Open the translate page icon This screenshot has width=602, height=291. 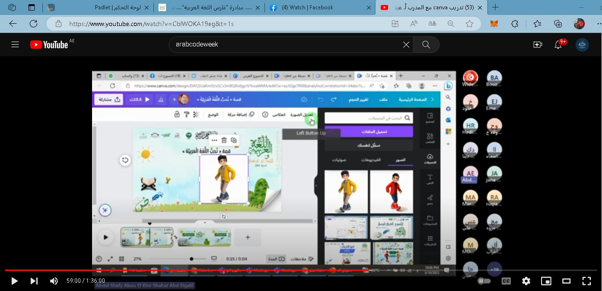coord(432,24)
